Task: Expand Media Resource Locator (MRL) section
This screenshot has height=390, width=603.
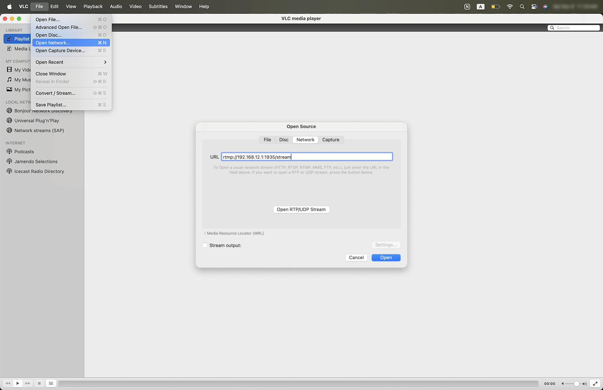Action: coord(205,233)
